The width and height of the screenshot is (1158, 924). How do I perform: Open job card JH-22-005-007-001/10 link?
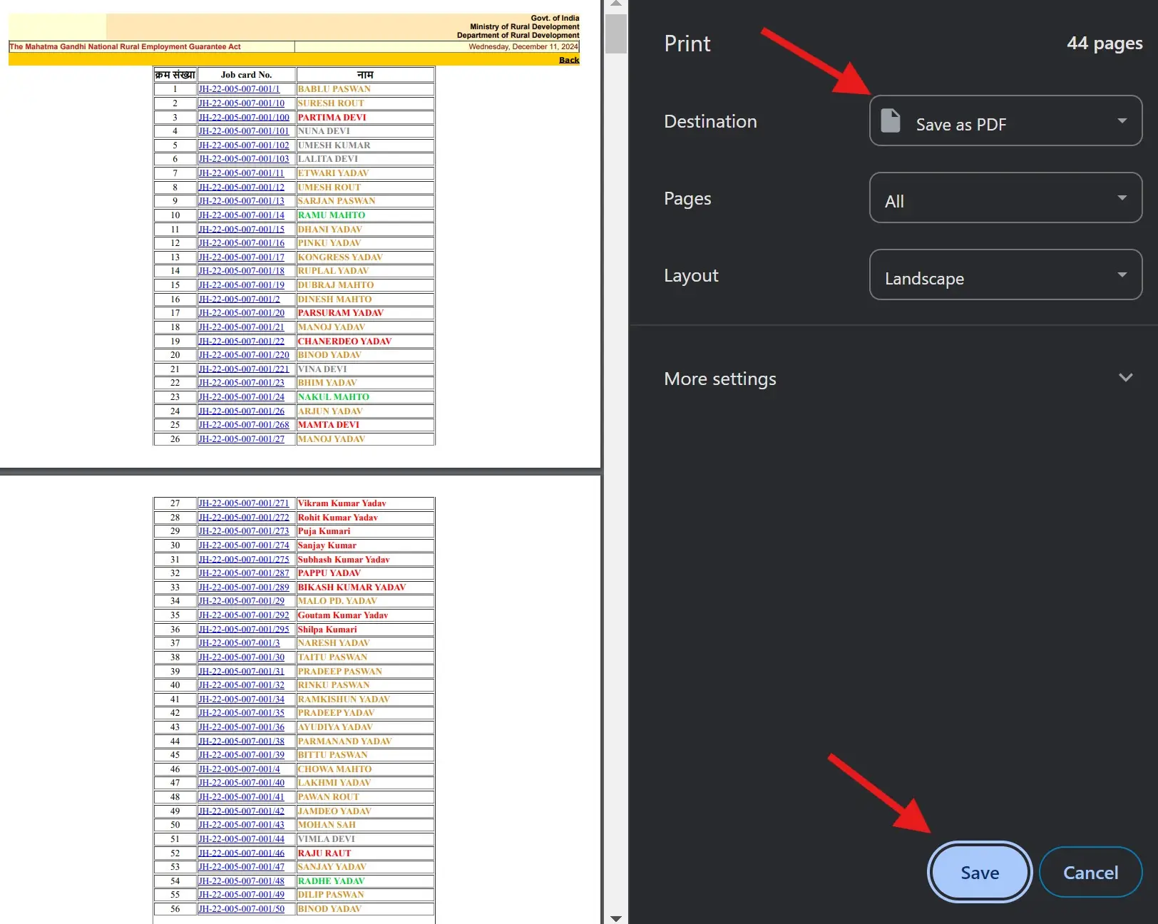pyautogui.click(x=241, y=103)
